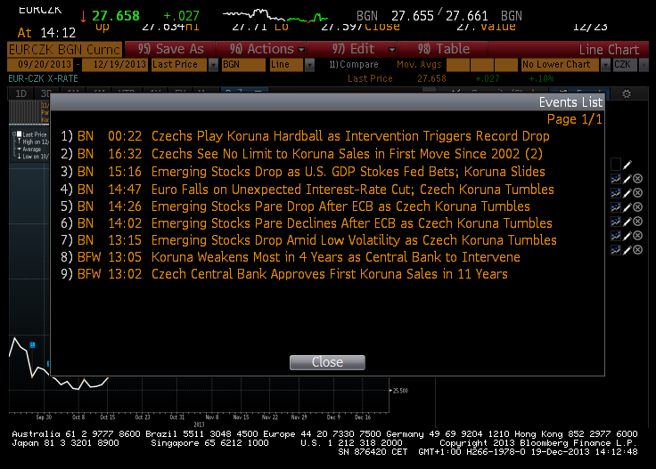Remove the fifth annotation with circled X

point(637,236)
